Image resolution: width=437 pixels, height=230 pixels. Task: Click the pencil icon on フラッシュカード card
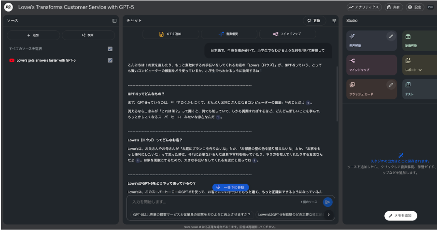tap(391, 85)
